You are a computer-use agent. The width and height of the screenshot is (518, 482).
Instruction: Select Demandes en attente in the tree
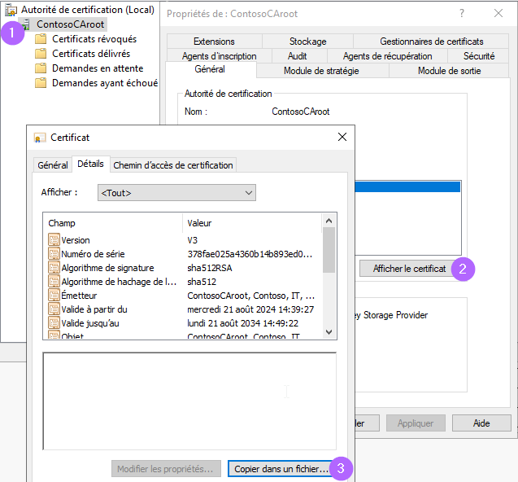tap(98, 68)
